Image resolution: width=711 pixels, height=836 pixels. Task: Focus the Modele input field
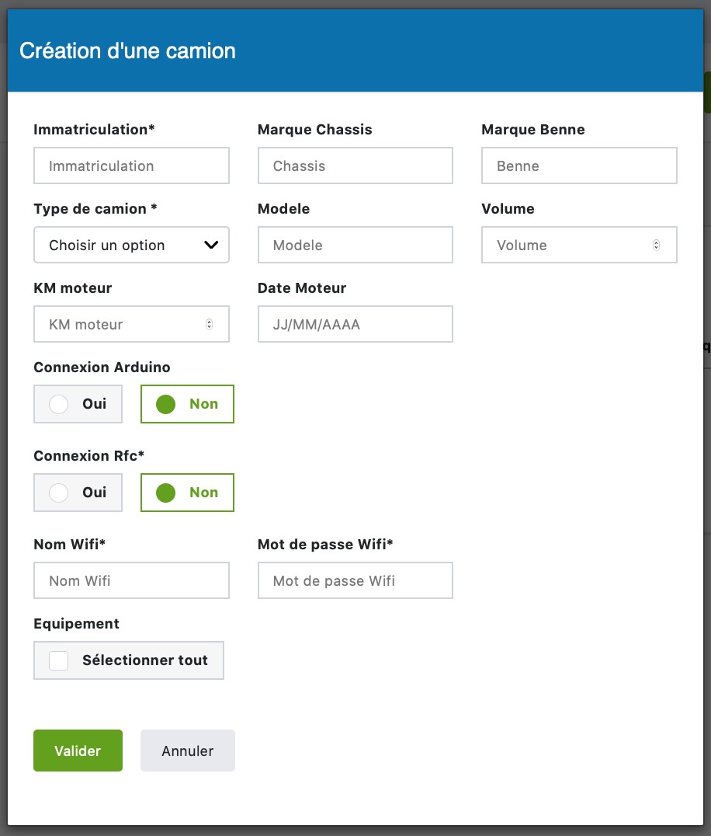(355, 245)
